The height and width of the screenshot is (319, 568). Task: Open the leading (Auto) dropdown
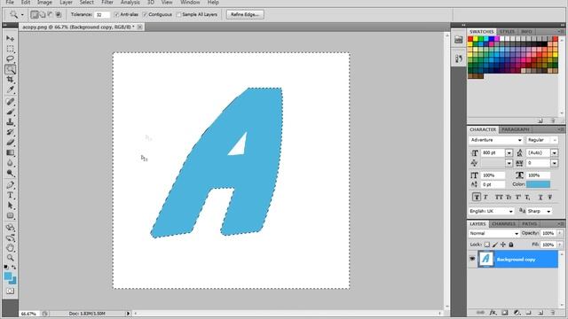[x=554, y=153]
